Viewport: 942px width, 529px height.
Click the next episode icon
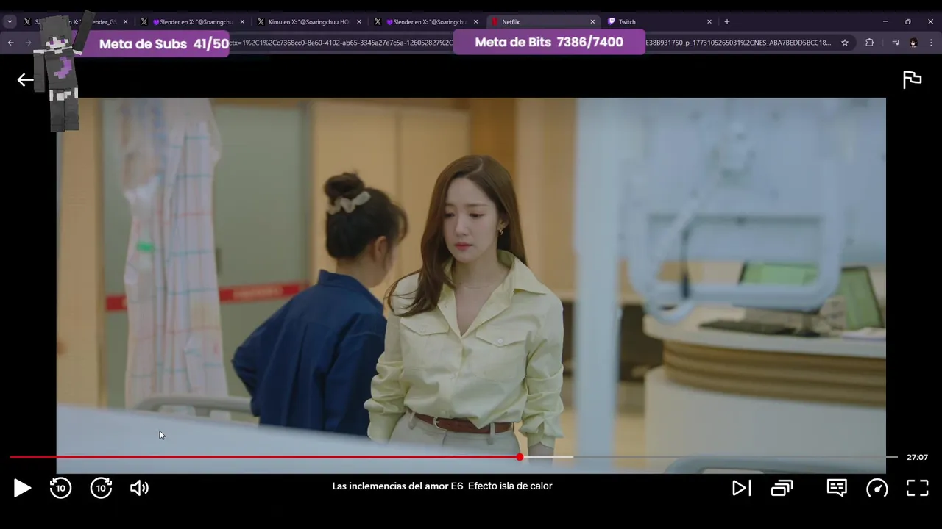pyautogui.click(x=741, y=488)
